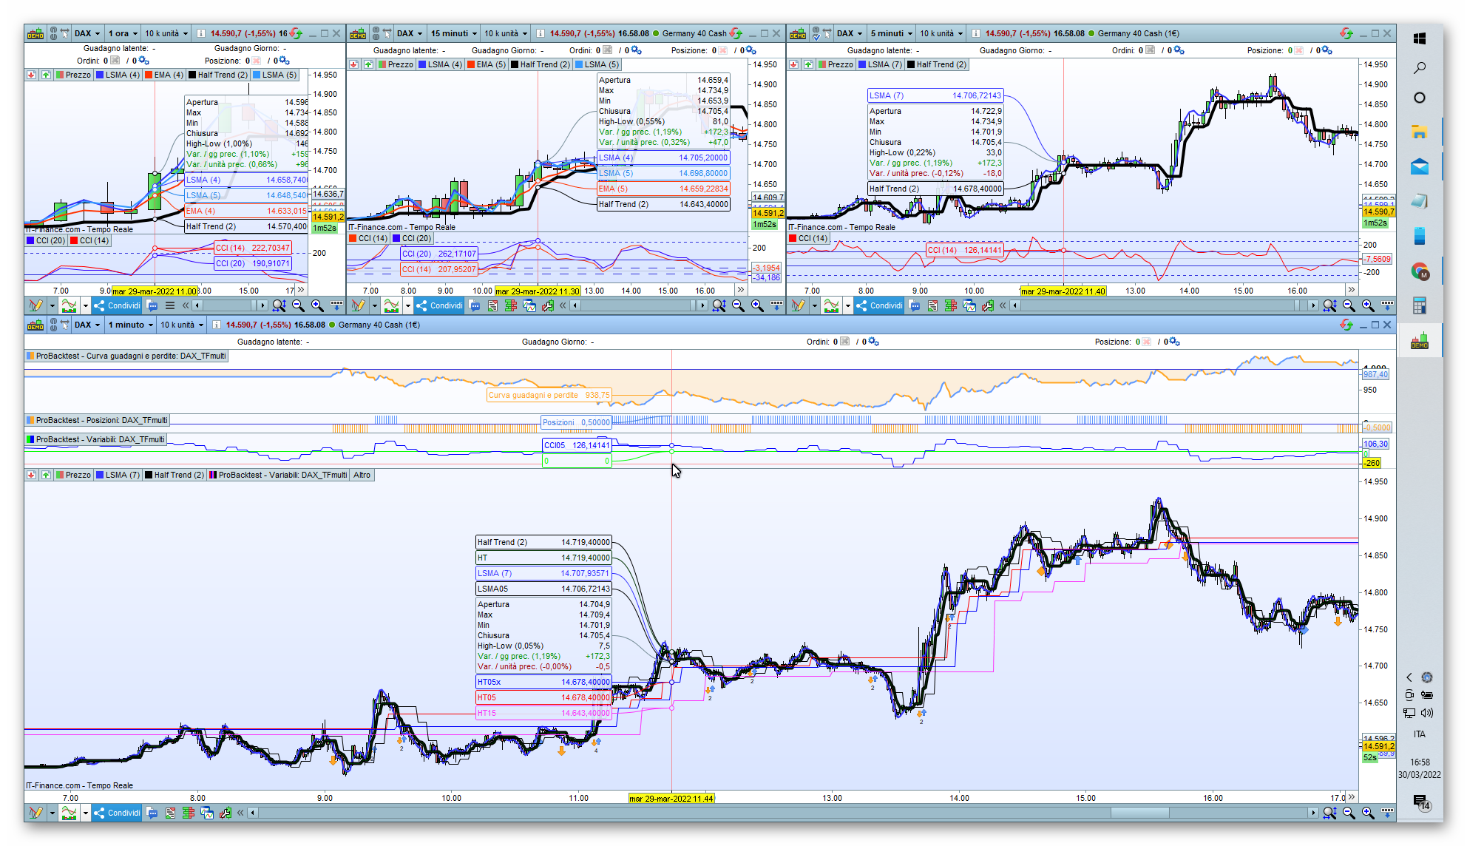Click the horizontal scrollbar thumb of bottom chart
The height and width of the screenshot is (846, 1467).
(1139, 813)
